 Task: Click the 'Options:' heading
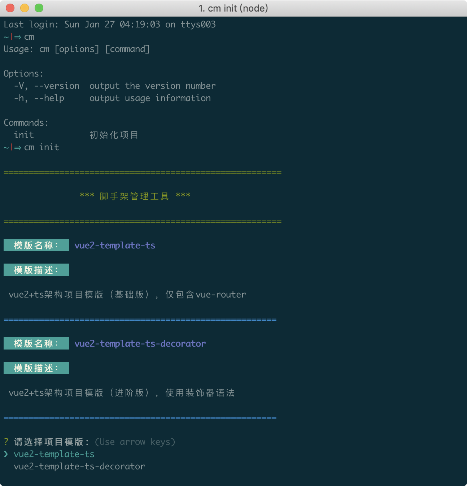(23, 74)
